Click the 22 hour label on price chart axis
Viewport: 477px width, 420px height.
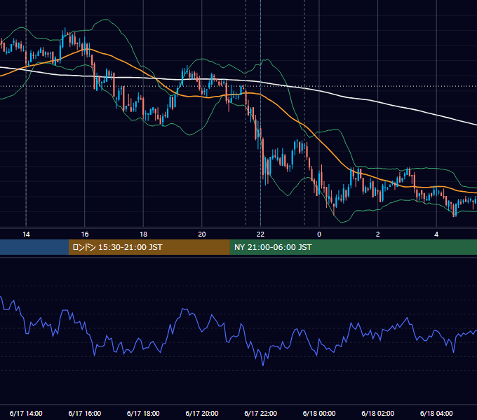coord(260,234)
